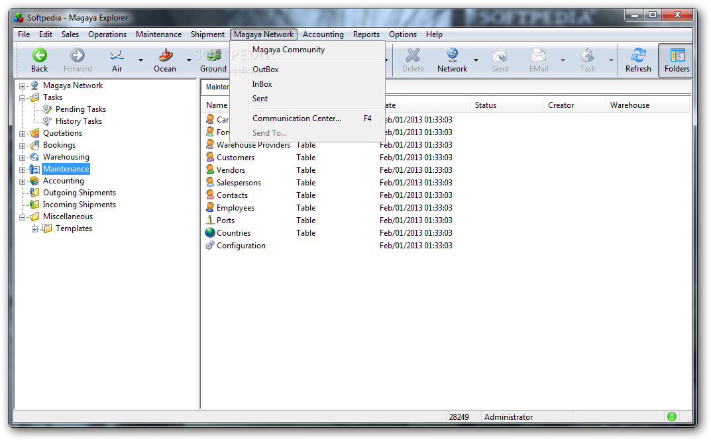
Task: Click the Send envelope toolbar icon
Action: coord(500,56)
